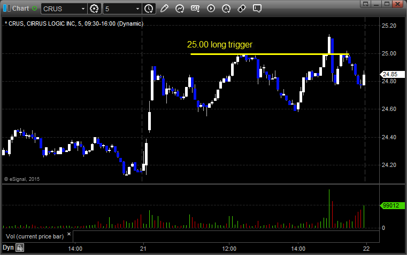The width and height of the screenshot is (407, 255).
Task: Click the 25.20 price axis label
Action: pyautogui.click(x=389, y=26)
